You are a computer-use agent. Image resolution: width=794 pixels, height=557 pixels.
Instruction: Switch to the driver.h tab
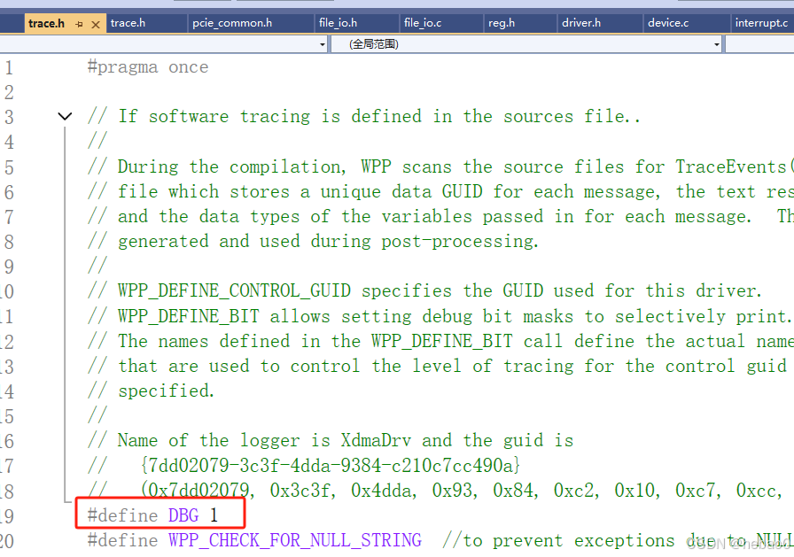580,23
